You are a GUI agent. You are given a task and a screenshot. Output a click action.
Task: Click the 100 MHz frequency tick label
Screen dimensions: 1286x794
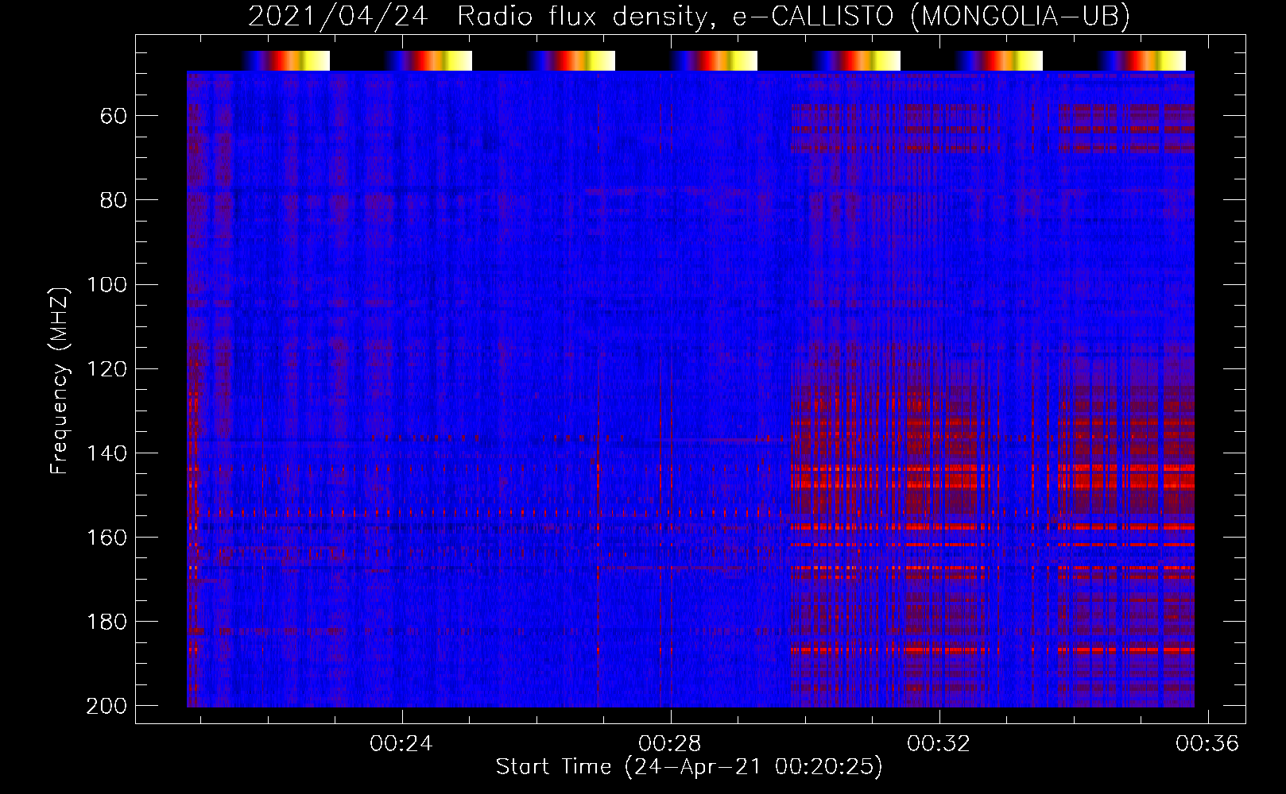coord(107,285)
